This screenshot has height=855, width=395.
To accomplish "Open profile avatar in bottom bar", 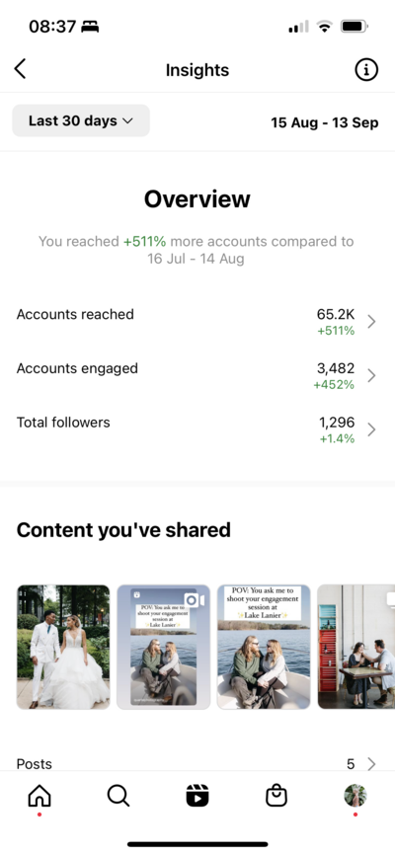I will click(355, 796).
